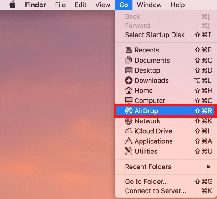
Task: Click the Desktop icon in the menu
Action: point(129,70)
